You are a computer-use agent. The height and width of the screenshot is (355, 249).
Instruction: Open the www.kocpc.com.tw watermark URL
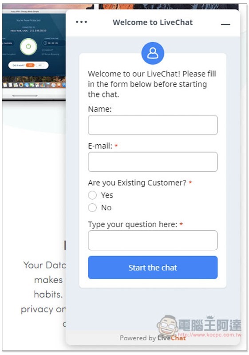point(209,335)
